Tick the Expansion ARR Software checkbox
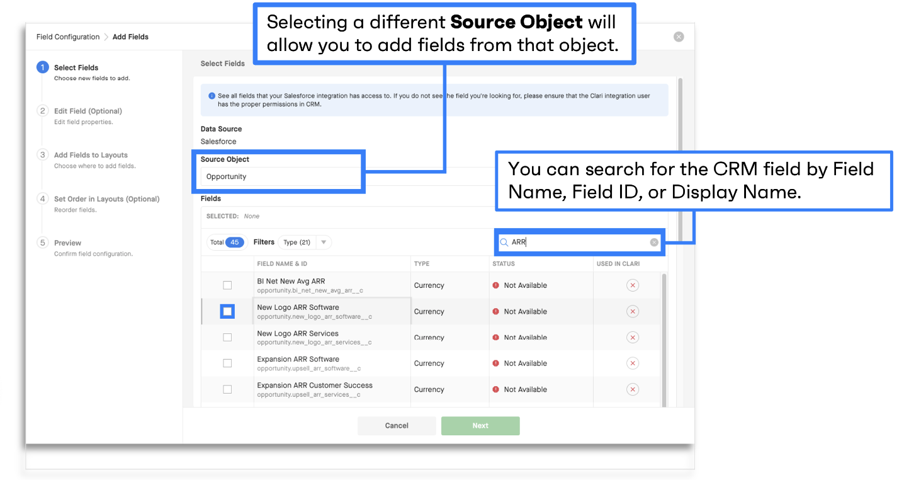The image size is (904, 480). click(227, 363)
